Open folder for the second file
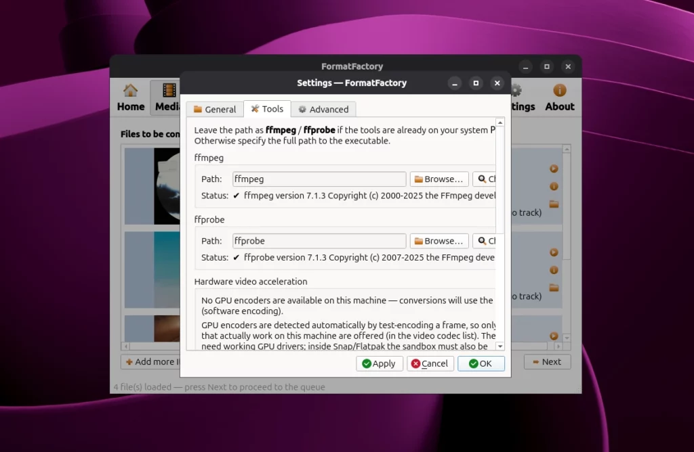Image resolution: width=694 pixels, height=452 pixels. pyautogui.click(x=554, y=288)
